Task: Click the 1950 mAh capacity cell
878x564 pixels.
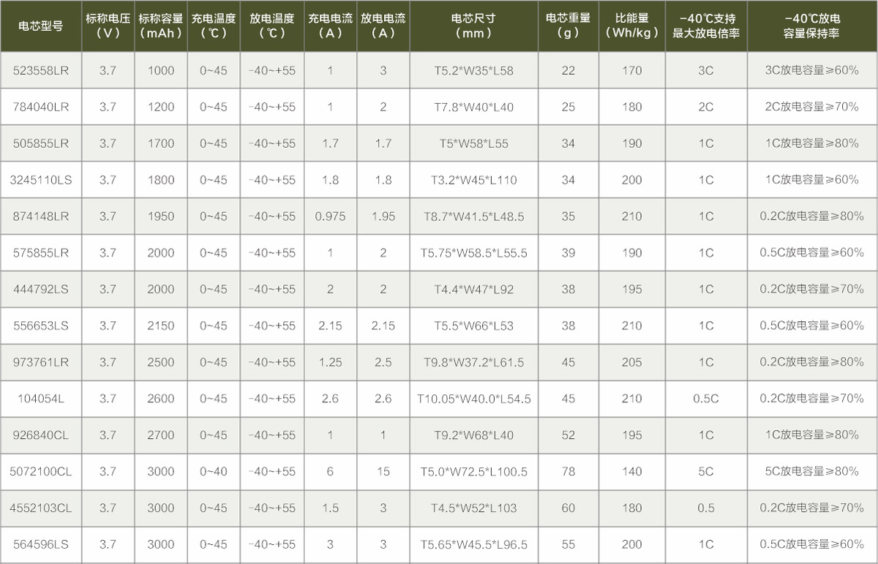Action: pyautogui.click(x=161, y=217)
